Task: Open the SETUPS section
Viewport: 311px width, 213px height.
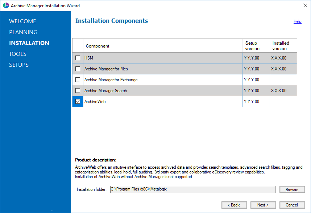Action: [x=19, y=65]
